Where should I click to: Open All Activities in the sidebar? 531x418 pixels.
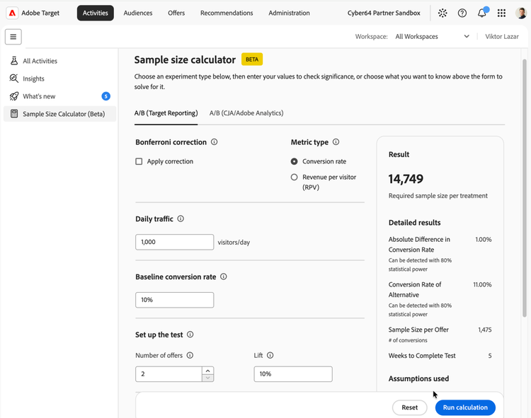[59, 61]
